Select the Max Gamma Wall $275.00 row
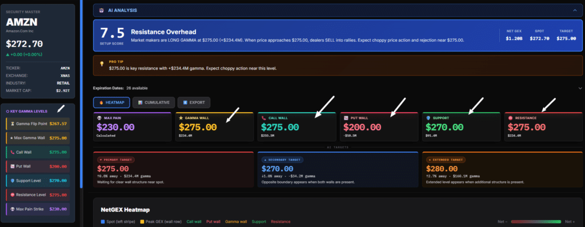Screen dimensions: 585x227 [38, 138]
